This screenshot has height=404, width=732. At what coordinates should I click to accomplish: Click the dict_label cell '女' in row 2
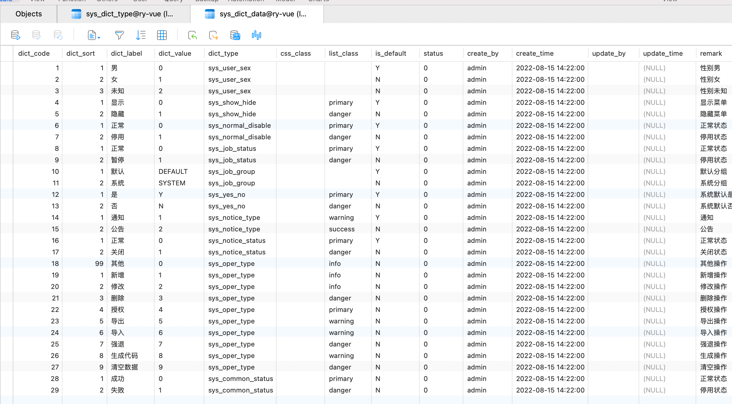[x=131, y=79]
